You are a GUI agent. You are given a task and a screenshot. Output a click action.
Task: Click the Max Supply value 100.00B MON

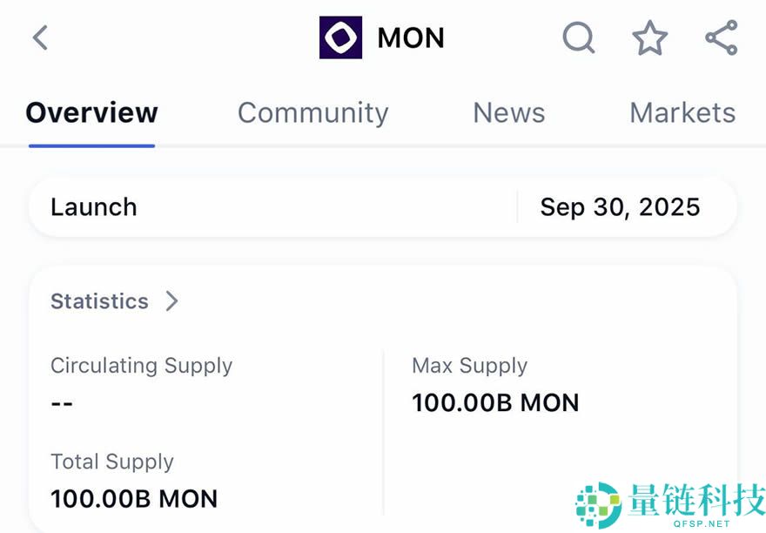[x=495, y=402]
